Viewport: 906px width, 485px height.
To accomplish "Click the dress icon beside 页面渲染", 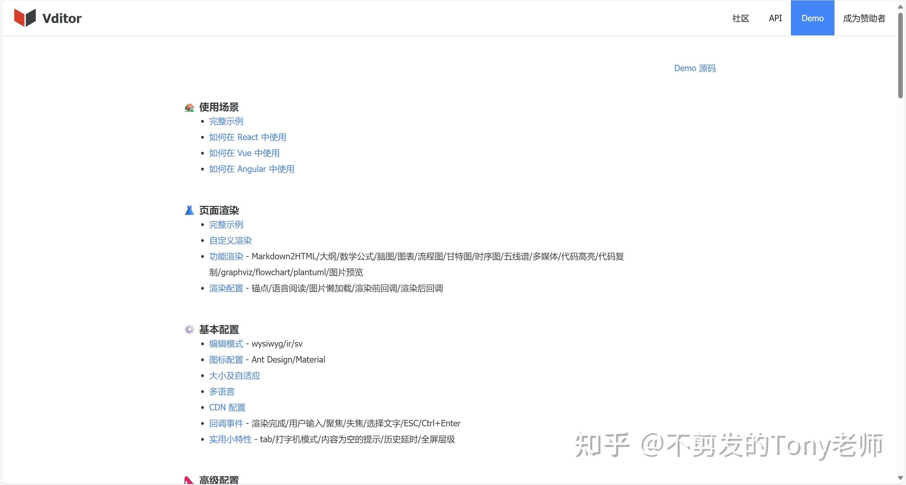I will [189, 210].
